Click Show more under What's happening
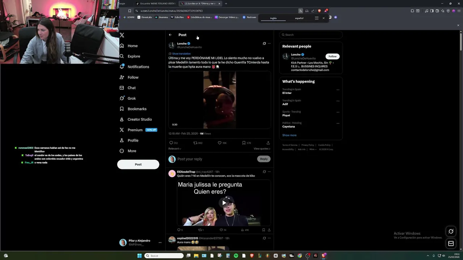 tap(289, 135)
